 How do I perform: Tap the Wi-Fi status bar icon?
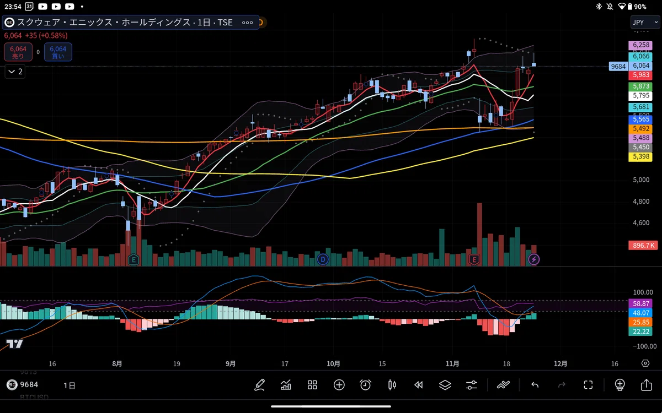click(622, 7)
